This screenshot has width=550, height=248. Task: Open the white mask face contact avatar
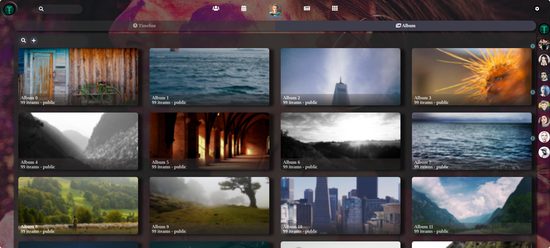coord(544,137)
